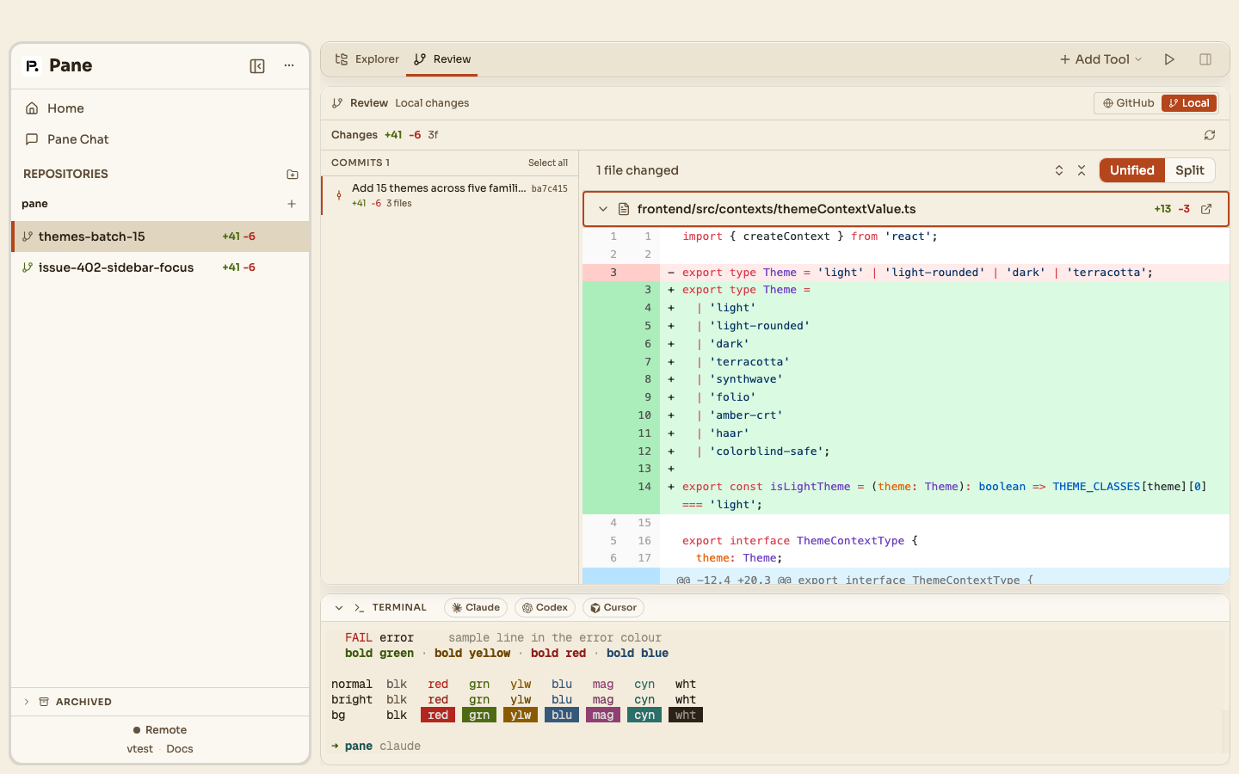The image size is (1239, 774).
Task: Open themeContextValue.ts in external editor
Action: coord(1206,209)
